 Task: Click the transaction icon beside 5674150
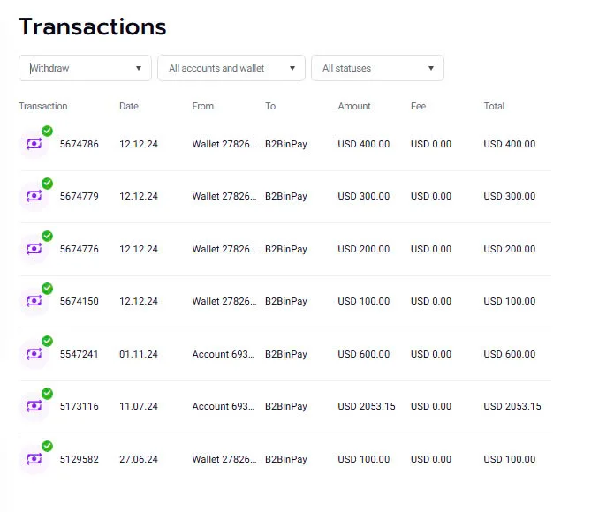[x=34, y=301]
